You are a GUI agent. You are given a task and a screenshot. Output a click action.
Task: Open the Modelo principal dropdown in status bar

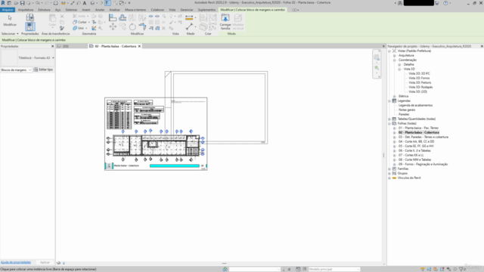coord(334,269)
